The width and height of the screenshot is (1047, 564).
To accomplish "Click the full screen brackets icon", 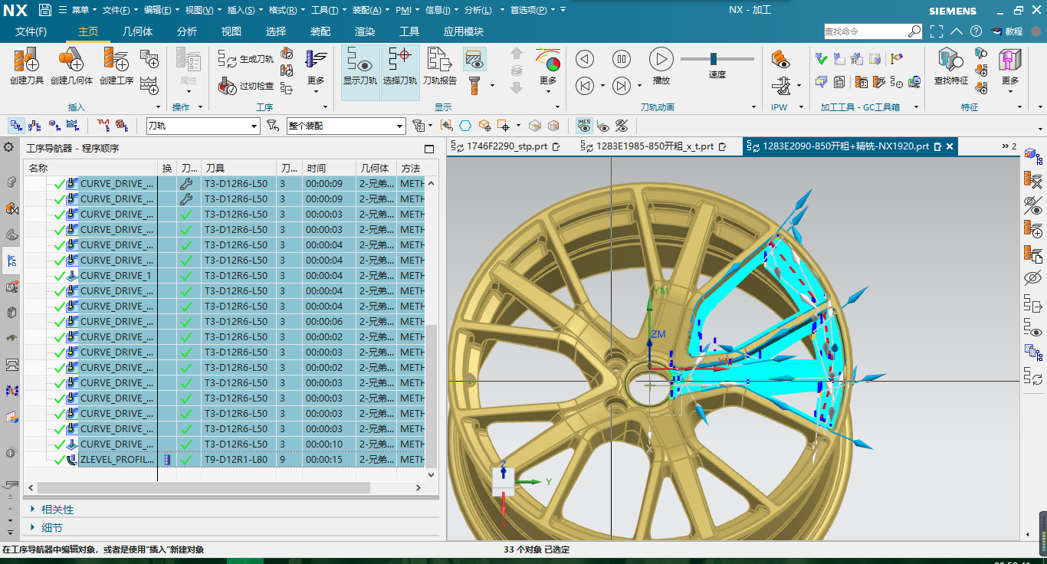I will click(937, 31).
